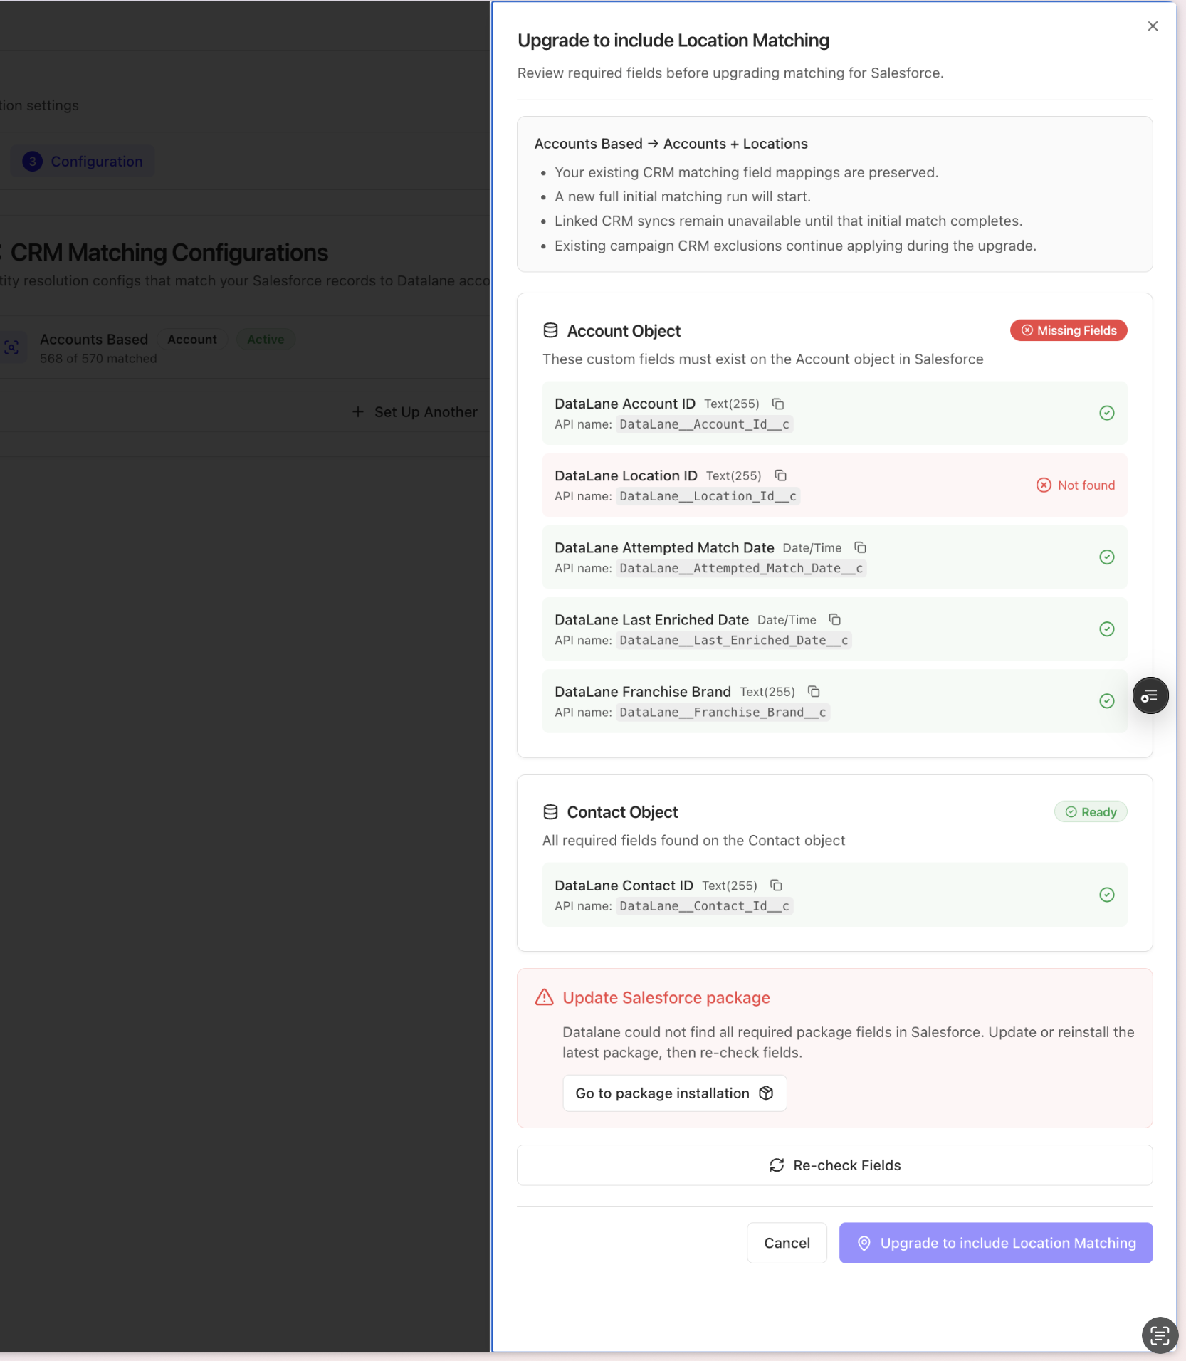Click the Account Object database icon
Viewport: 1186px width, 1361px height.
(550, 330)
